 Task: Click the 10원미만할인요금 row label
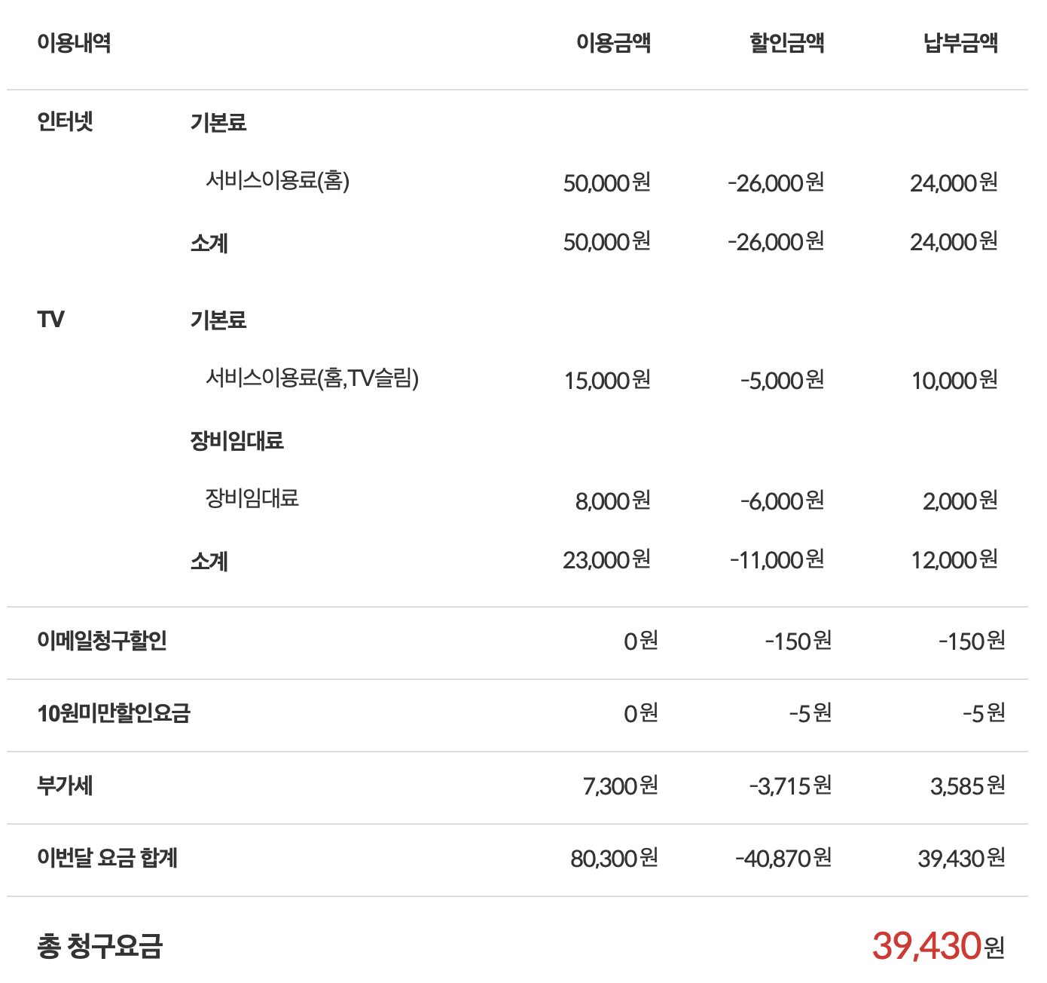[x=114, y=713]
